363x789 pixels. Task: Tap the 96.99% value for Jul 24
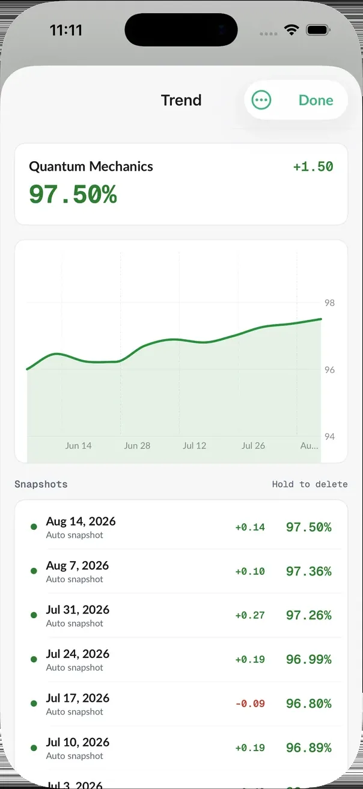pos(309,660)
